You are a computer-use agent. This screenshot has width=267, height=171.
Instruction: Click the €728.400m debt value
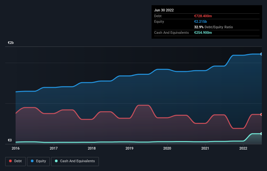[203, 16]
